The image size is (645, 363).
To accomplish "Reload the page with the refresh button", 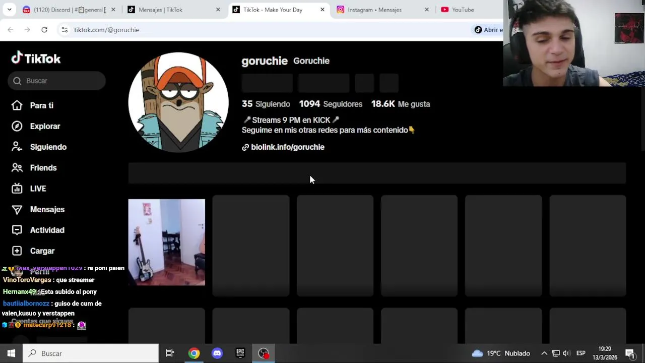I will click(x=44, y=30).
